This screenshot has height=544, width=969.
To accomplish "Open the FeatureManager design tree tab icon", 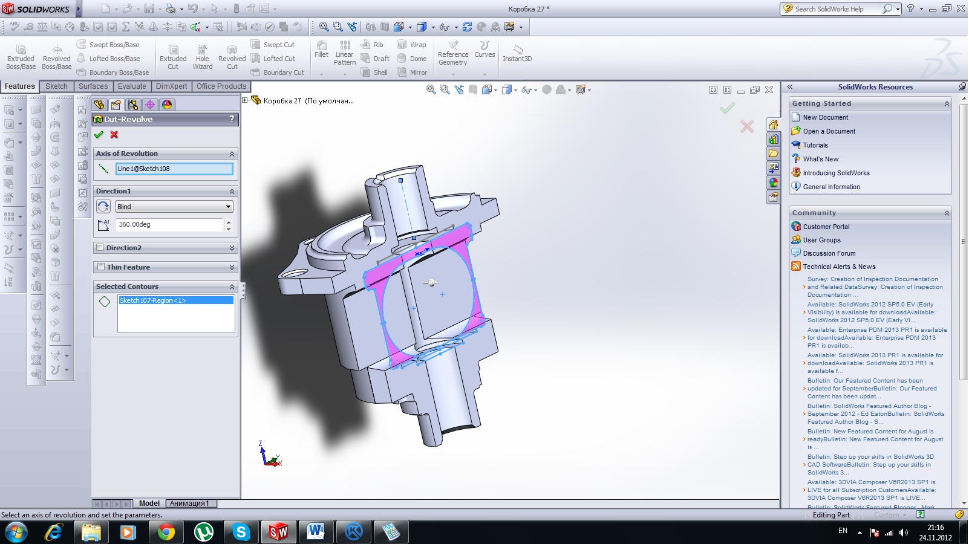I will [x=99, y=105].
